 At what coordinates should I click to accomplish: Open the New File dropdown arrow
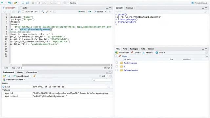pyautogui.click(x=6, y=3)
